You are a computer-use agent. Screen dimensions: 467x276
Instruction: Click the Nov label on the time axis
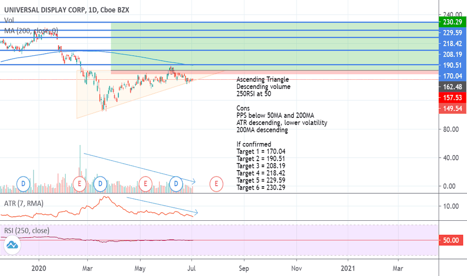point(296,268)
